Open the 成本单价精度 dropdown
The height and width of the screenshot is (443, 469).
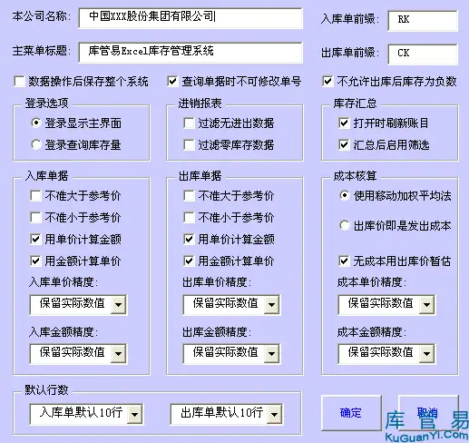tap(426, 304)
